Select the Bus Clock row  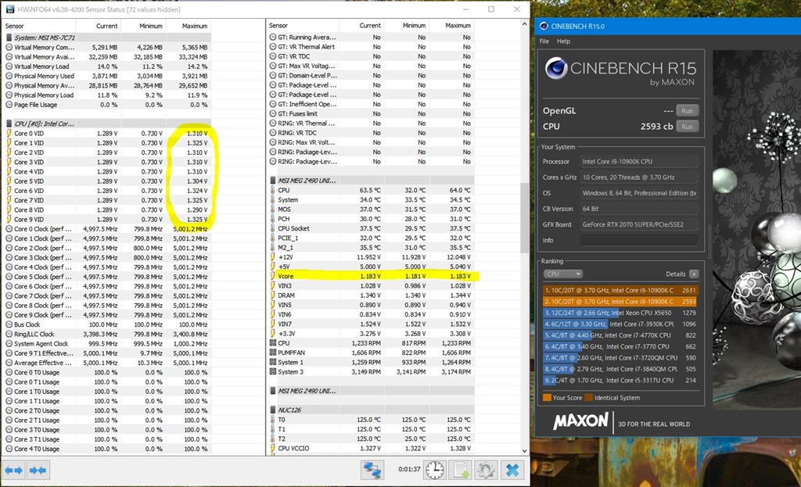coord(107,324)
